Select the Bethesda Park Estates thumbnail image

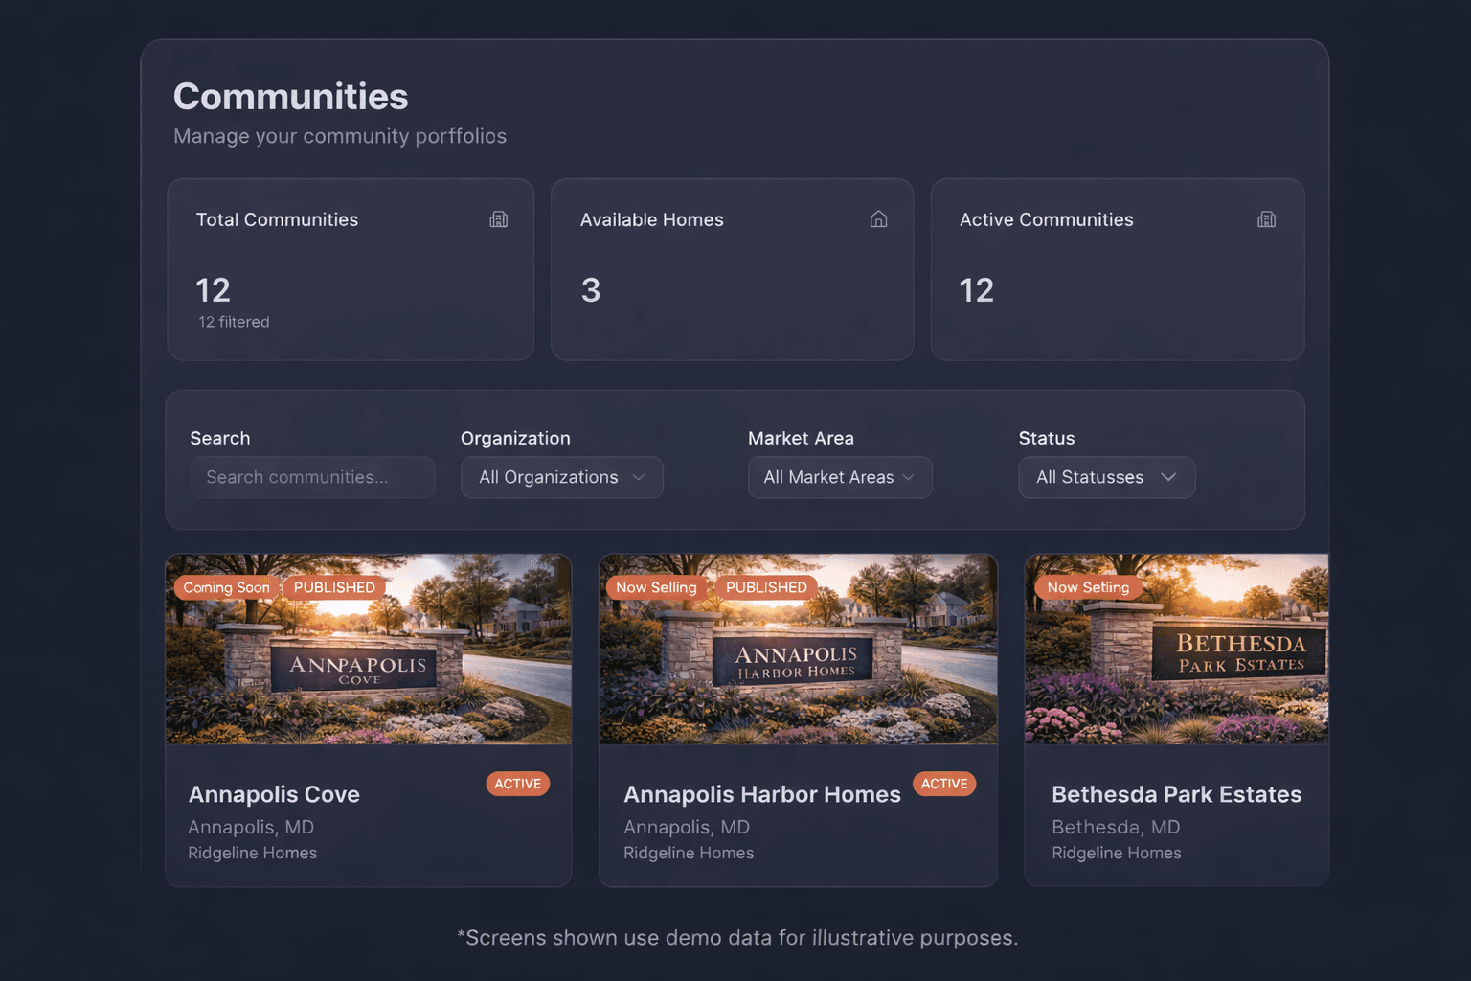click(1176, 671)
